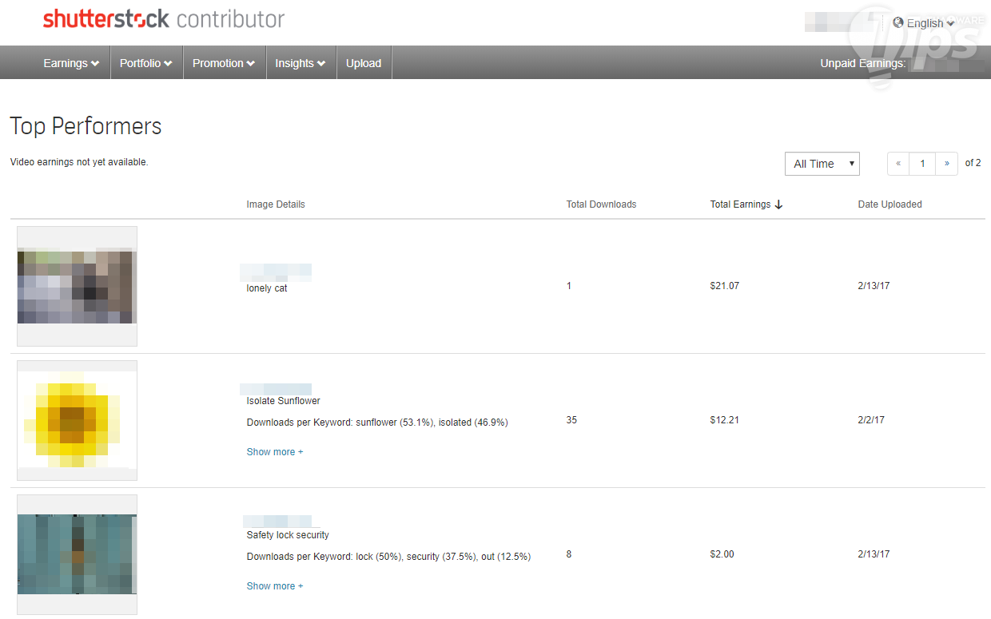
Task: Open the lonely cat thumbnail
Action: pos(77,286)
